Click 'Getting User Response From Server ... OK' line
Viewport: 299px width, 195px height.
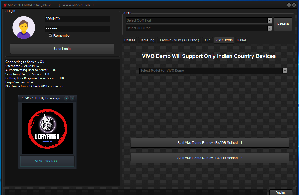click(35, 78)
